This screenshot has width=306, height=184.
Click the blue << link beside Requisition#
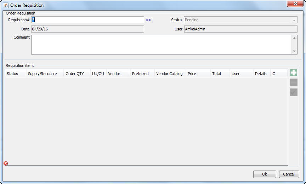(148, 20)
